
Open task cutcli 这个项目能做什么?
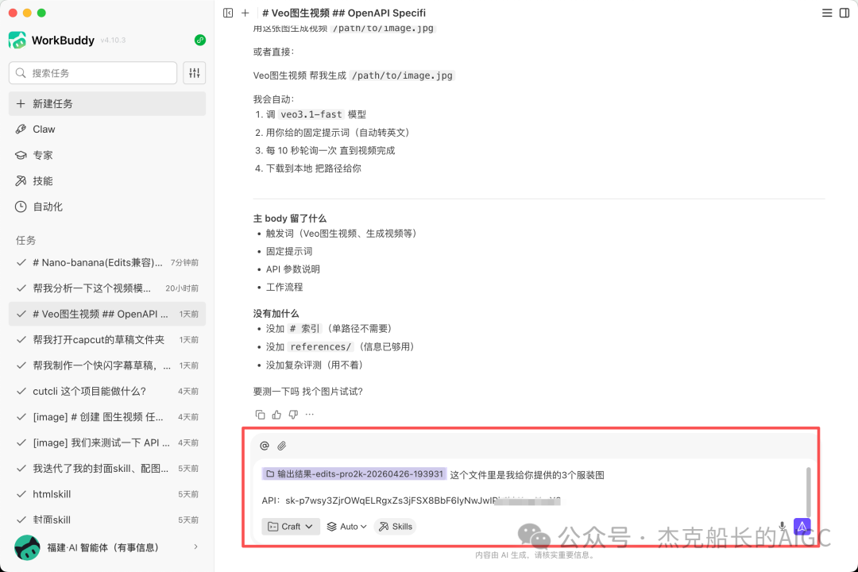click(x=107, y=391)
